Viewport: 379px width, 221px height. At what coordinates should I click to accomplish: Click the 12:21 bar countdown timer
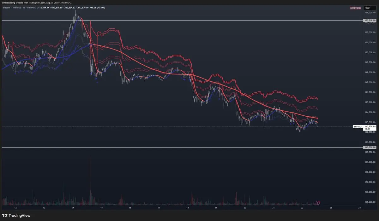pyautogui.click(x=367, y=129)
